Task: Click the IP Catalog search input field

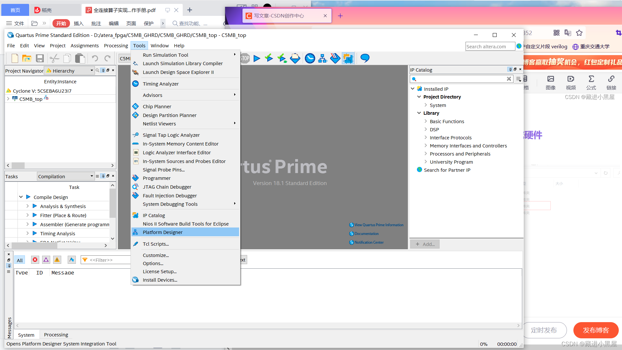Action: pyautogui.click(x=462, y=79)
